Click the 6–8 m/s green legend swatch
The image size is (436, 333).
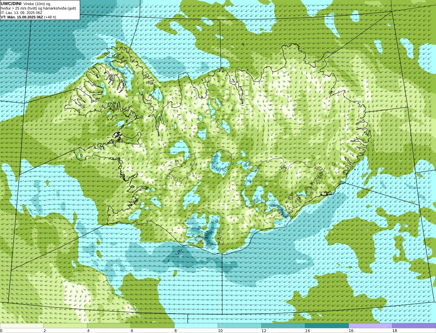pyautogui.click(x=153, y=326)
